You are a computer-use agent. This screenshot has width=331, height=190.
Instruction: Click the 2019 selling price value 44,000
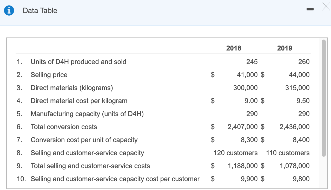(299, 75)
